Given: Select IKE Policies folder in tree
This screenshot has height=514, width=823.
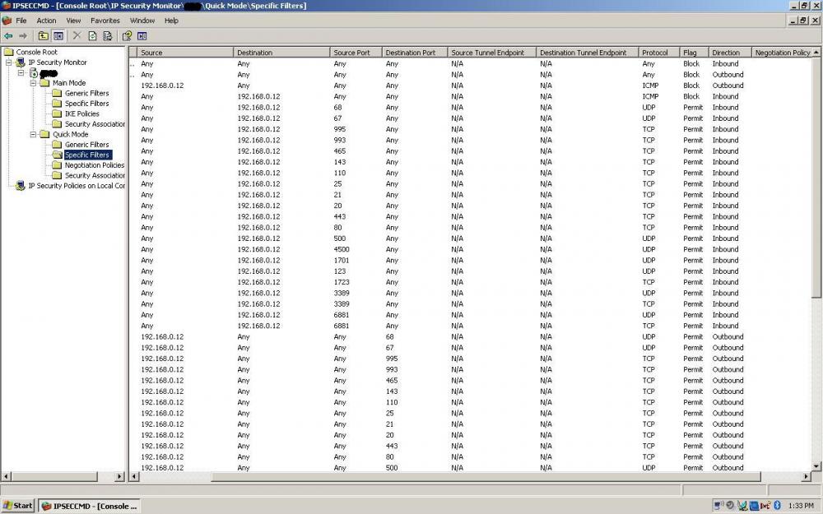Looking at the screenshot, I should point(81,113).
